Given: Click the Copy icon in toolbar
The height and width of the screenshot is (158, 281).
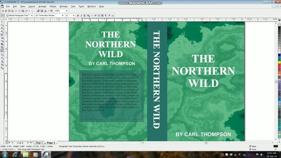Looking at the screenshot, I should pyautogui.click(x=19, y=11).
